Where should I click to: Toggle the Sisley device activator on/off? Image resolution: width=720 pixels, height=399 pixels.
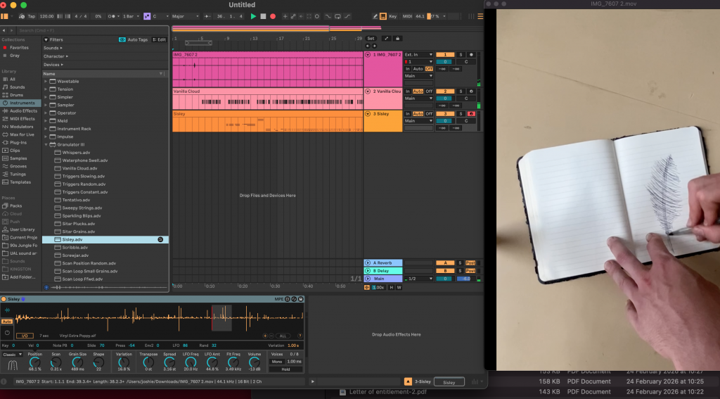coord(4,299)
